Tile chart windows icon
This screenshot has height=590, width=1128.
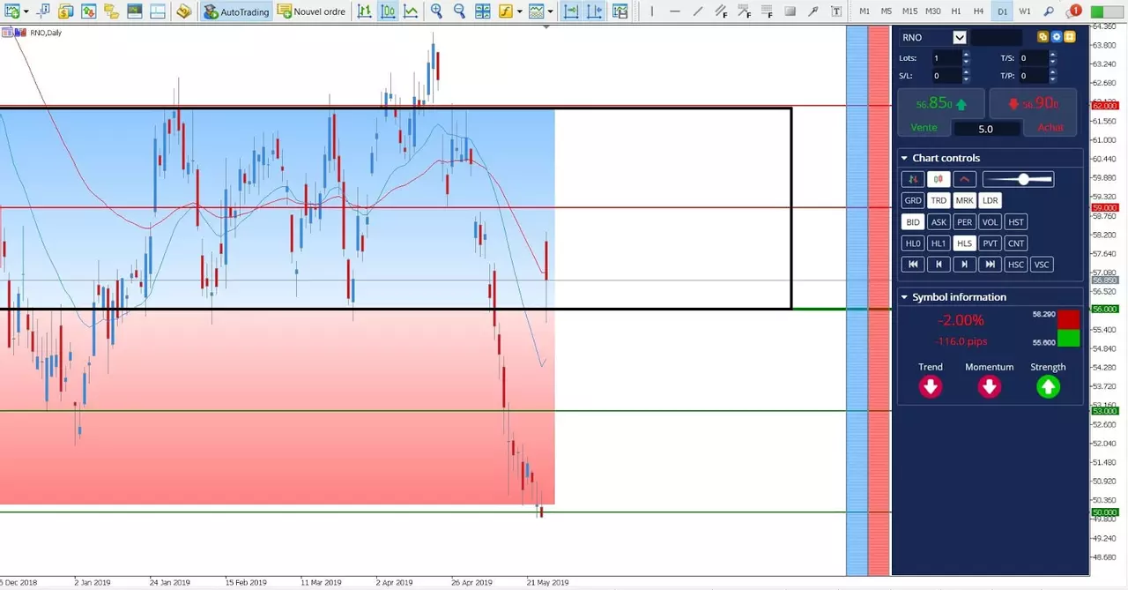(483, 11)
